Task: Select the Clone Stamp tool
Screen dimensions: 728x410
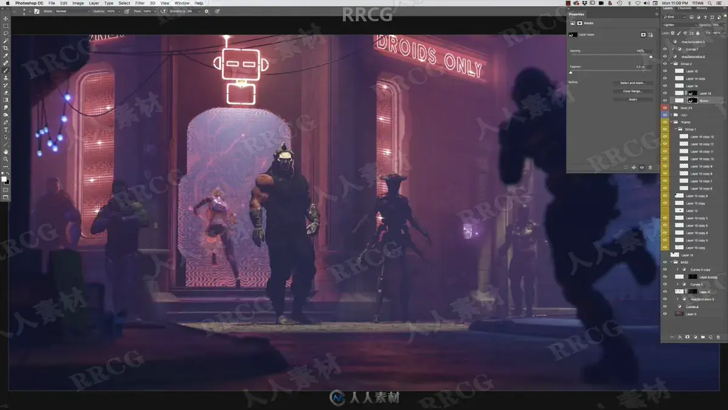Action: 6,78
